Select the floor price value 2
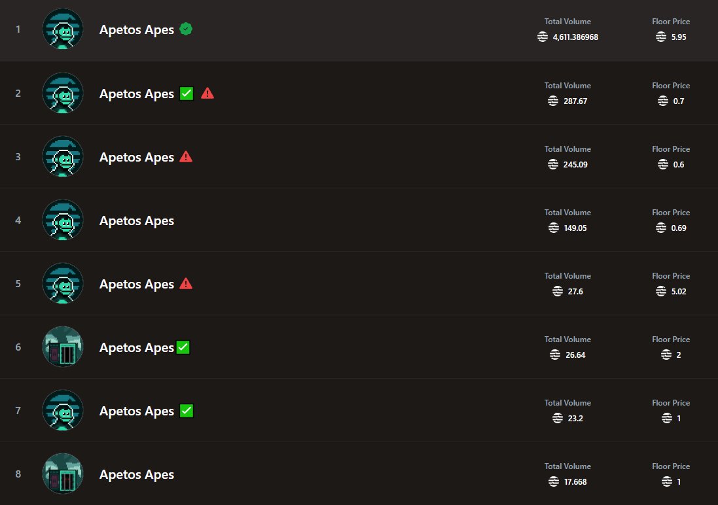The width and height of the screenshot is (718, 505). click(x=679, y=355)
